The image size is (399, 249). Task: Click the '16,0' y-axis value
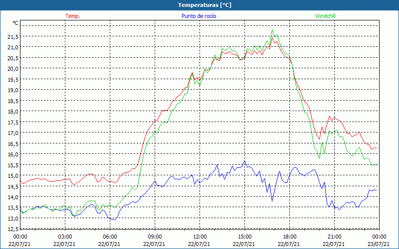coord(13,154)
